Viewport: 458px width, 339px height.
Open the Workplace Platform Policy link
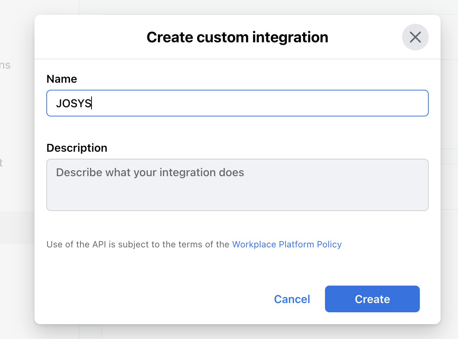286,244
